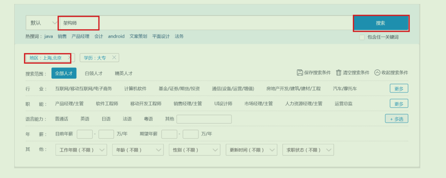Select hot keyword 平面设计

pyautogui.click(x=160, y=36)
